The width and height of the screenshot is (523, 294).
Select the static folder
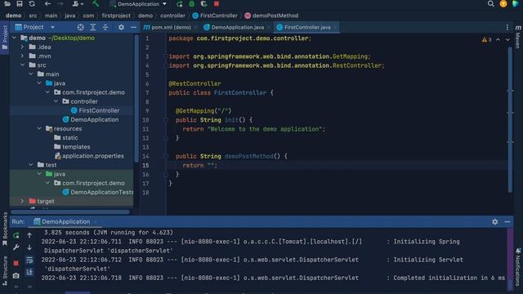tap(66, 138)
